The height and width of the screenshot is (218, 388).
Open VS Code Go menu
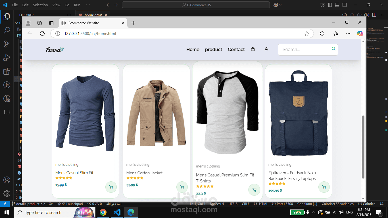pyautogui.click(x=67, y=5)
